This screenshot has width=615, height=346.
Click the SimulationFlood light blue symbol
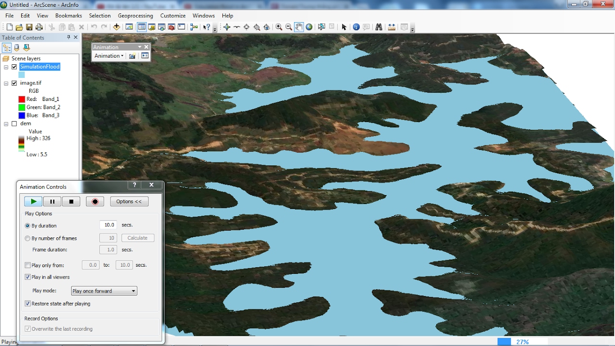[x=22, y=75]
